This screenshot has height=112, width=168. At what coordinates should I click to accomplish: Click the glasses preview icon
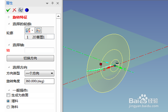(20, 10)
